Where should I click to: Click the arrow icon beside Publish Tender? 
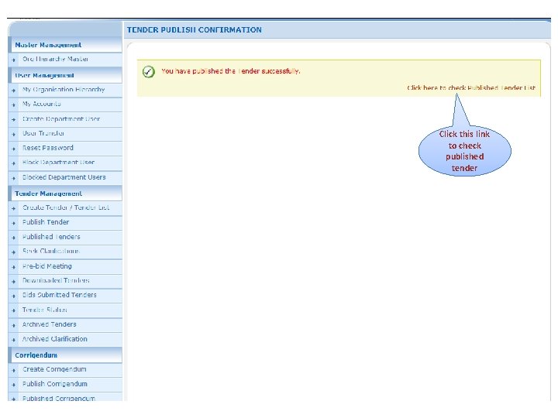click(13, 223)
